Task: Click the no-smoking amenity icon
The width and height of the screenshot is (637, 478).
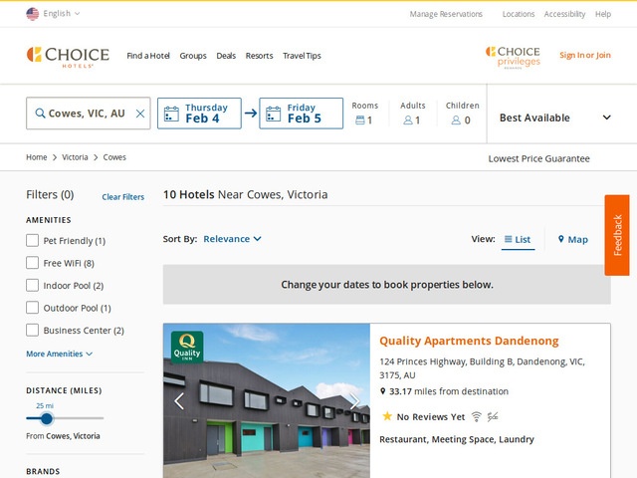Action: pyautogui.click(x=493, y=416)
